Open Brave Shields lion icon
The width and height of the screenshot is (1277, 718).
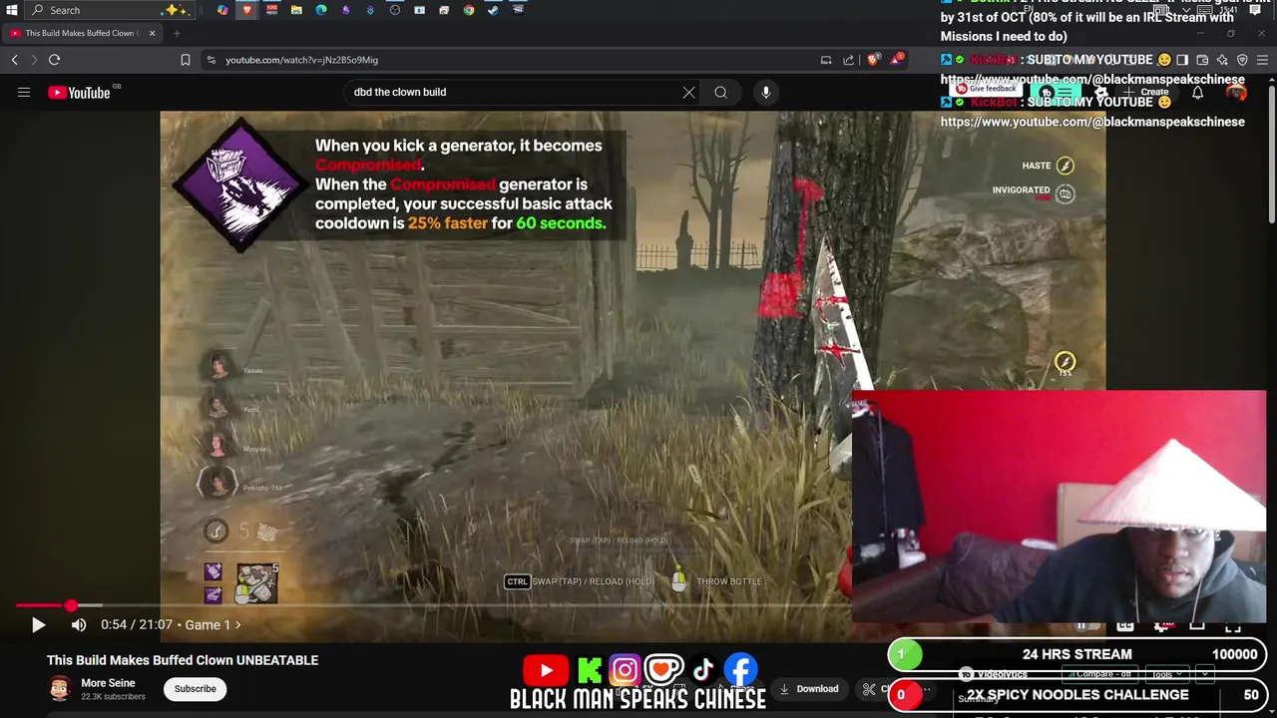pos(874,60)
